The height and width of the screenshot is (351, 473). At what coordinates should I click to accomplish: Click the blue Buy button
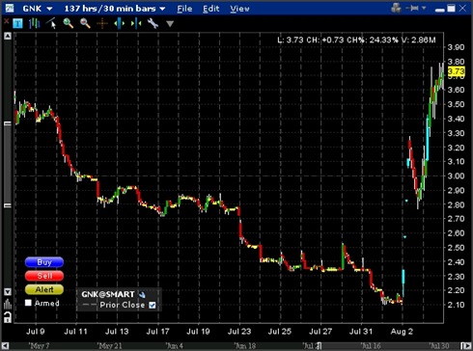tap(44, 262)
